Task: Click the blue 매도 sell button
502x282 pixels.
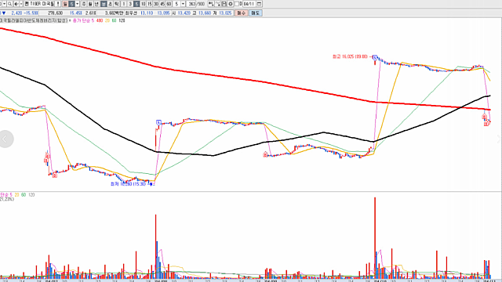Action: 255,13
